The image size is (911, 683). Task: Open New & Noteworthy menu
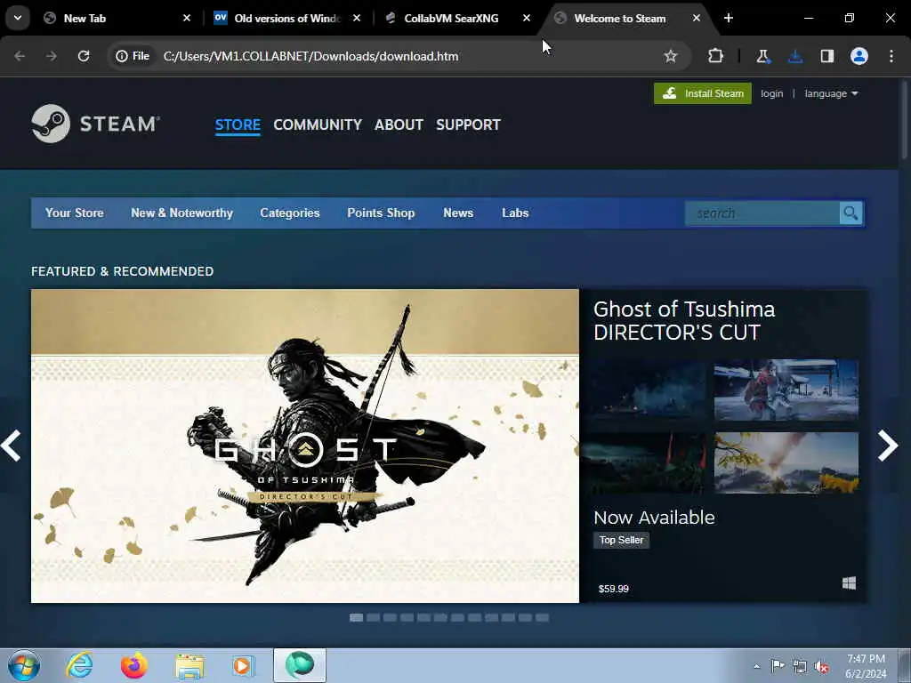point(181,213)
